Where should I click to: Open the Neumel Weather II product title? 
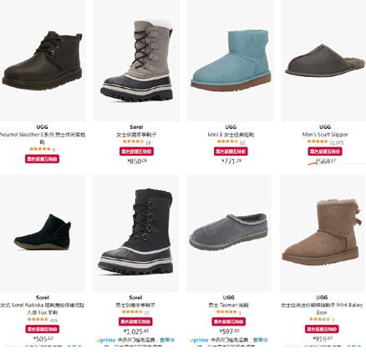(42, 138)
